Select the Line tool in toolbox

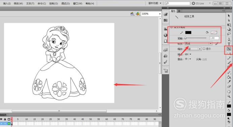pyautogui.click(x=229, y=48)
